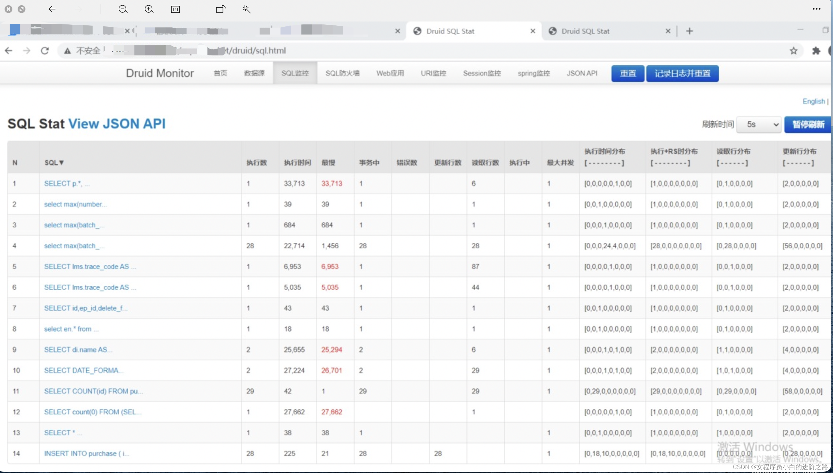Open the INSERT INTO purchase SQL link
833x473 pixels.
[x=87, y=453]
